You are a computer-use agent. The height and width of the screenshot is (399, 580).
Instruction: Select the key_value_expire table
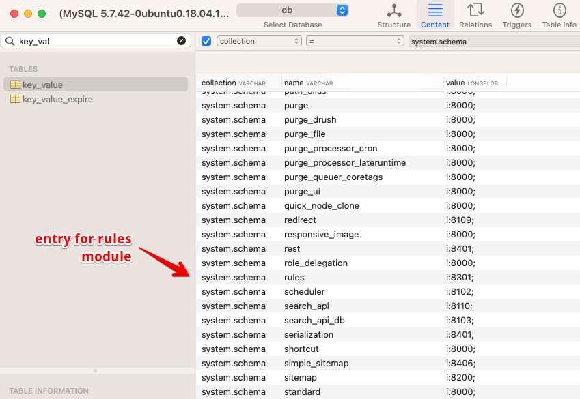click(x=96, y=99)
